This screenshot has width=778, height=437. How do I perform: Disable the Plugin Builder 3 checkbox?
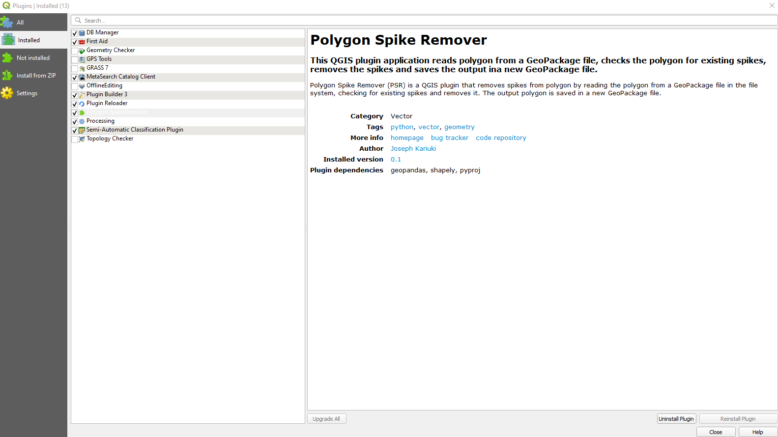[75, 95]
